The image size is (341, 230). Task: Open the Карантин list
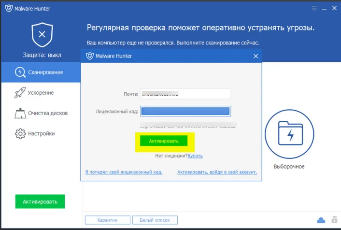[107, 220]
